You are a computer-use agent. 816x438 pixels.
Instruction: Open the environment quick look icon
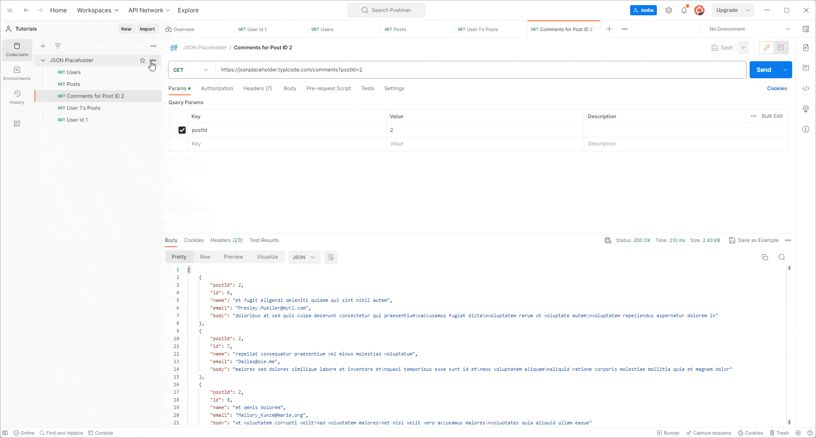pyautogui.click(x=806, y=29)
